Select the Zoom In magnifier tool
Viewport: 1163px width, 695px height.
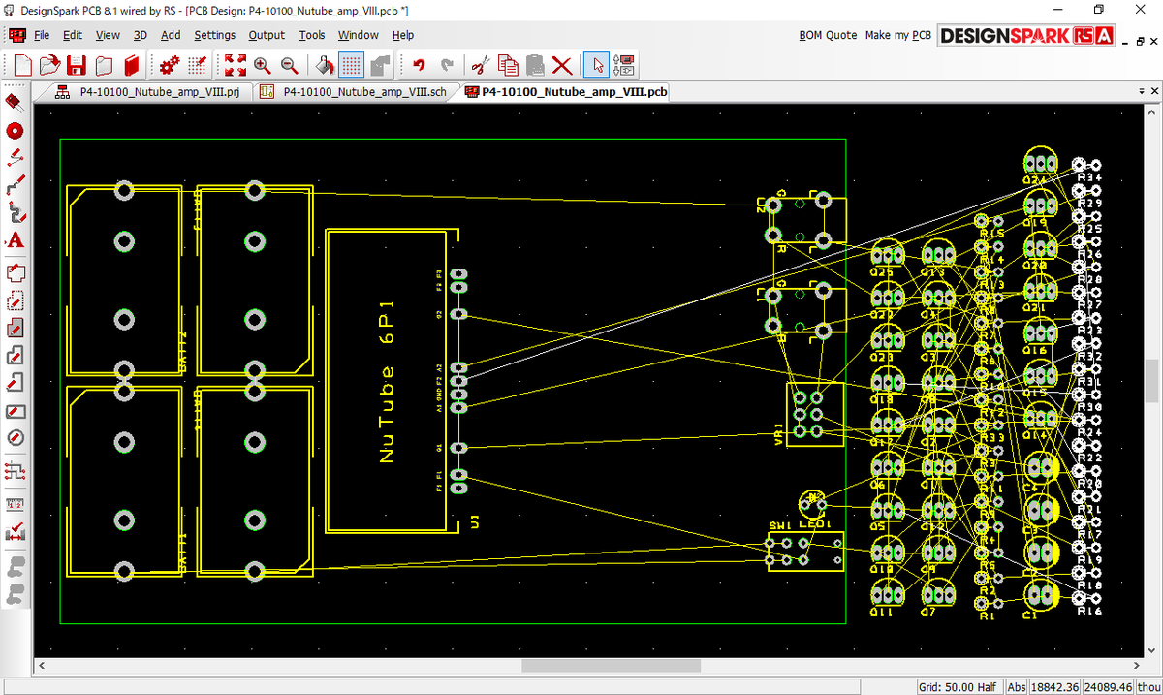[265, 66]
